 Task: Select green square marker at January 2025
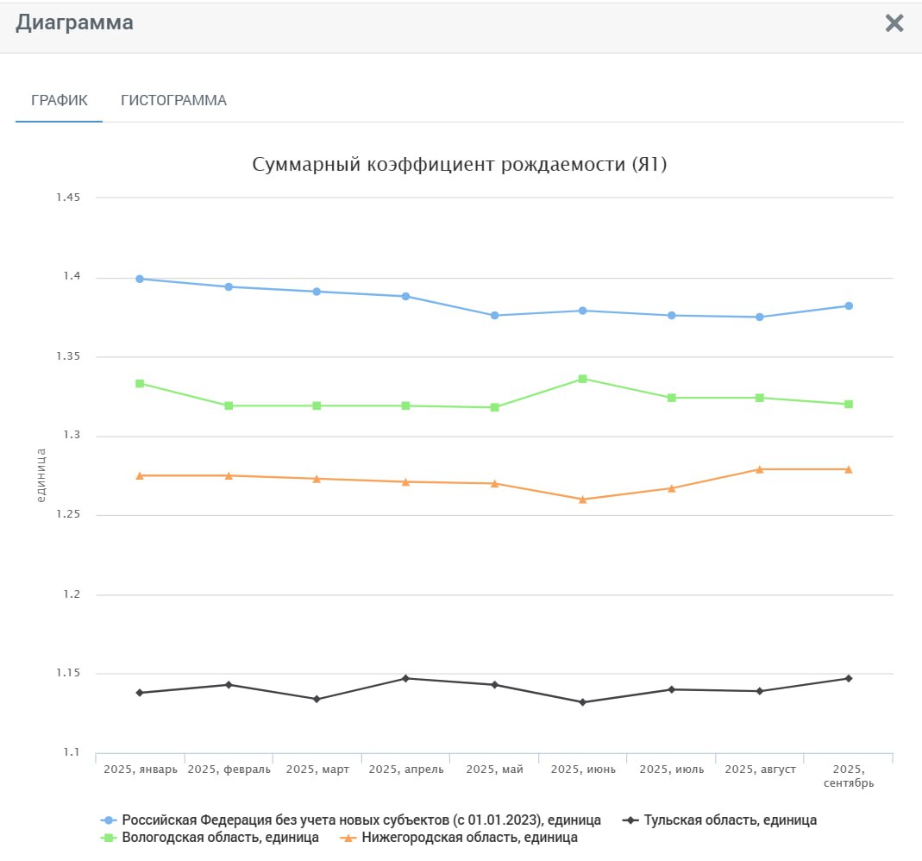point(140,383)
